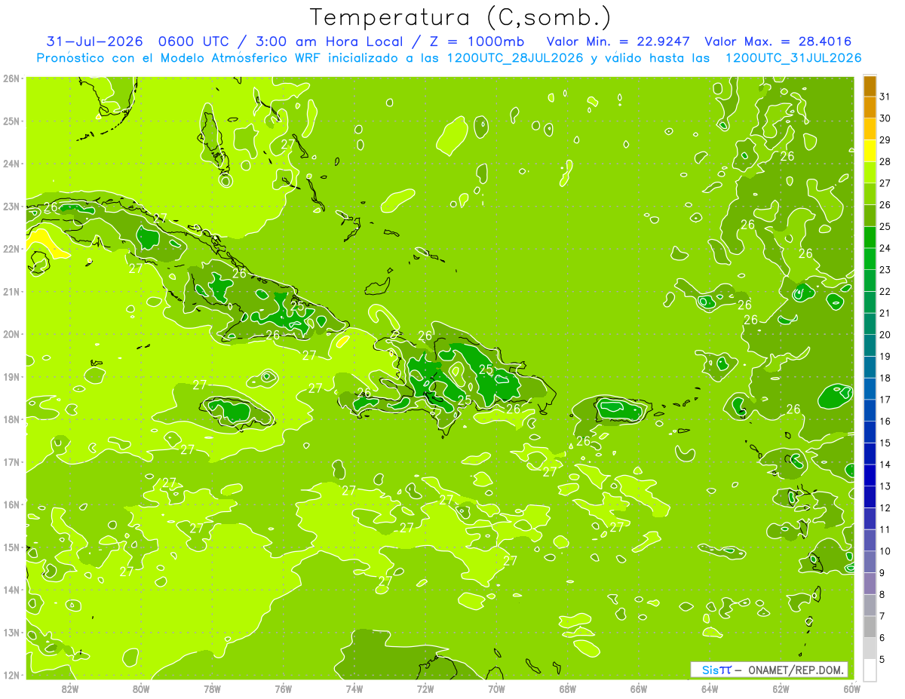Screen dimensions: 905x699
Task: Click the '17N' latitude axis label
Action: pos(11,461)
